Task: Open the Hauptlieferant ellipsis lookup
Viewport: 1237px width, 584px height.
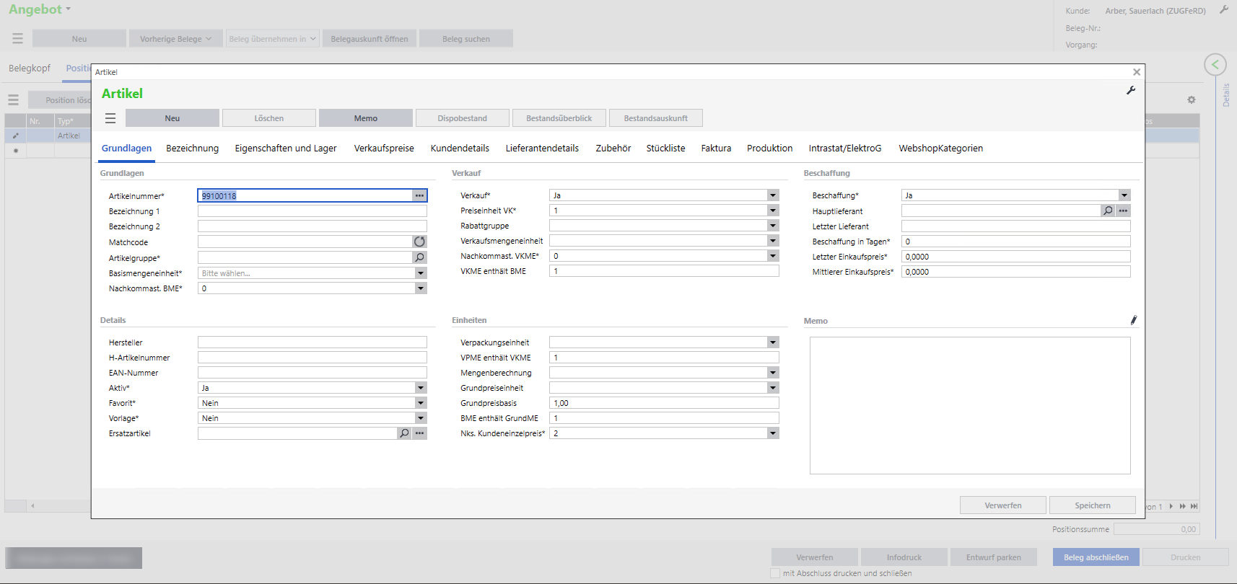Action: [1123, 211]
